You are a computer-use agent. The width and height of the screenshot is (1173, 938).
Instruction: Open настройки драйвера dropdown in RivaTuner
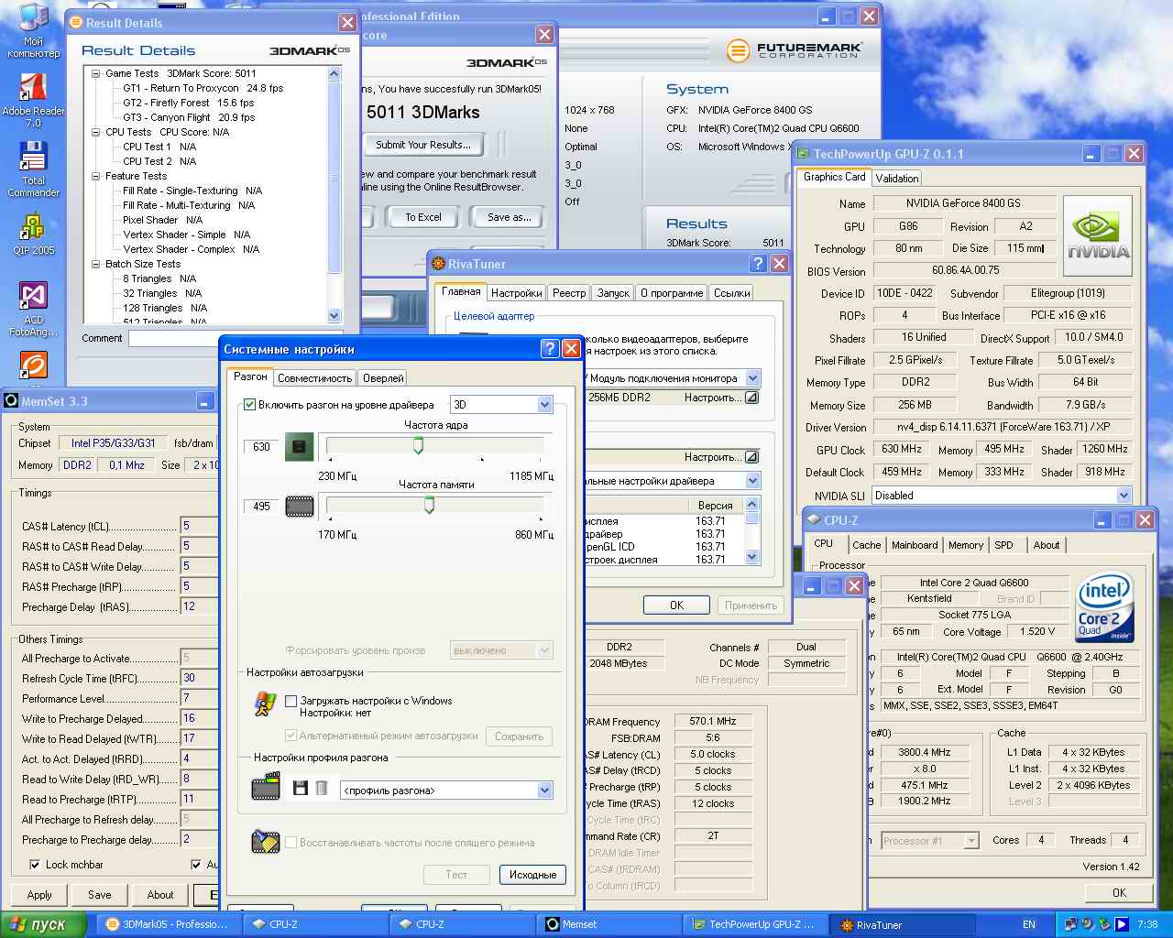point(752,481)
